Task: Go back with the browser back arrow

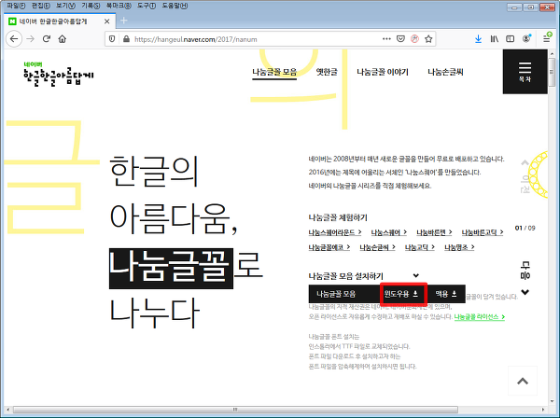Action: pos(14,39)
